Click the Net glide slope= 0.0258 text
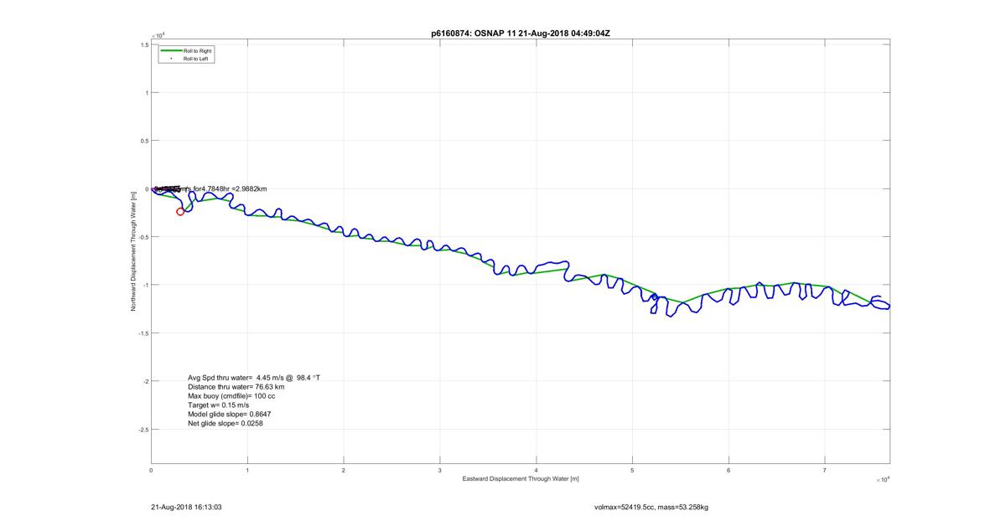This screenshot has width=1006, height=521. coord(226,424)
